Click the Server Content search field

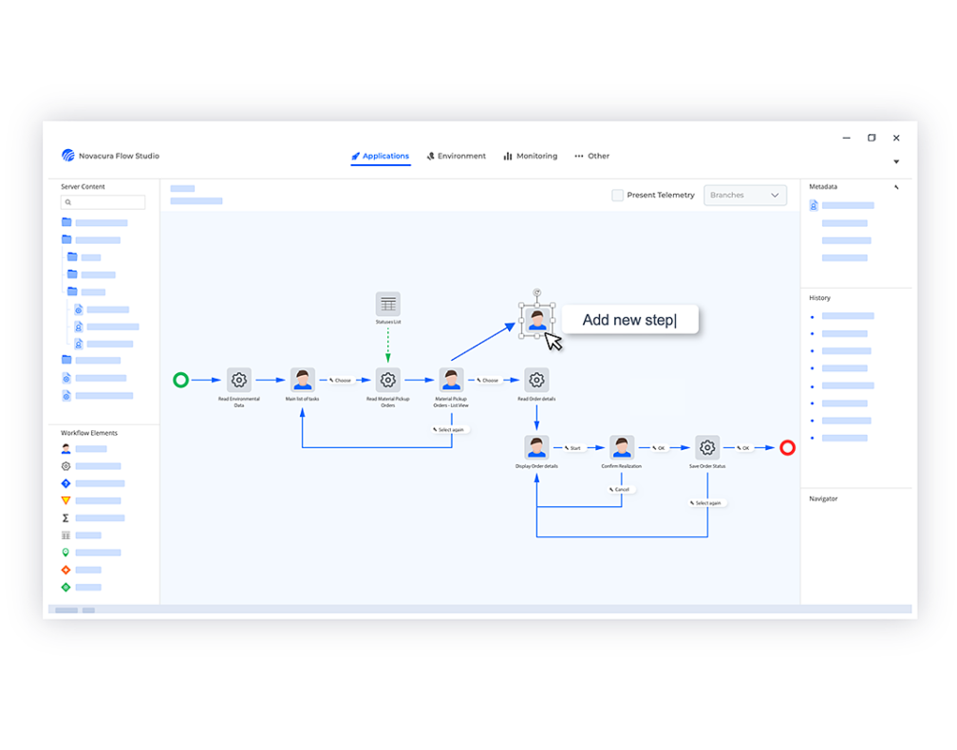pos(103,202)
